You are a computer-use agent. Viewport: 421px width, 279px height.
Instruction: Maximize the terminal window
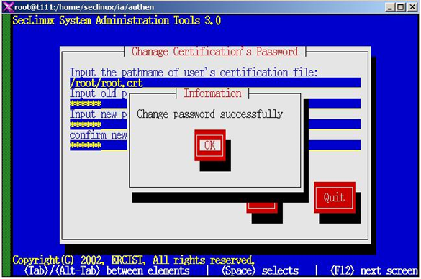pos(401,7)
